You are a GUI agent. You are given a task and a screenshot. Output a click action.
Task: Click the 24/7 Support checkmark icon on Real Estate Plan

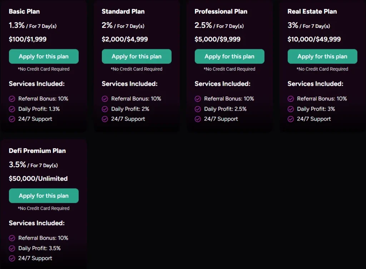click(x=291, y=119)
